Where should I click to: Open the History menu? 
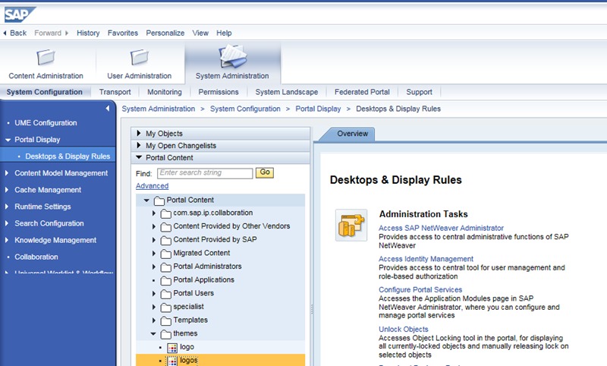[x=88, y=33]
